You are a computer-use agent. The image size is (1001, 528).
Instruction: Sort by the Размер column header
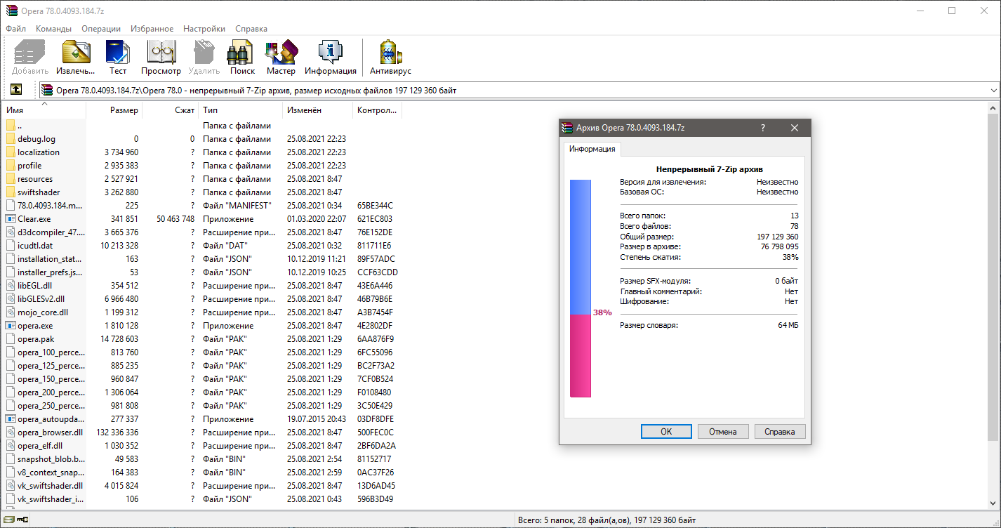pyautogui.click(x=114, y=110)
